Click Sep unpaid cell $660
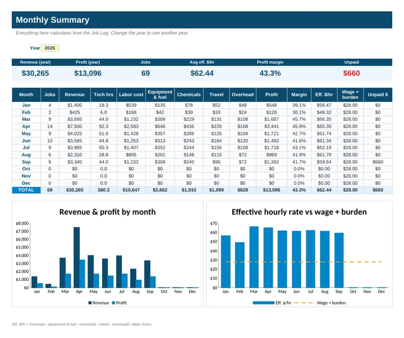The width and height of the screenshot is (404, 338). tap(378, 162)
